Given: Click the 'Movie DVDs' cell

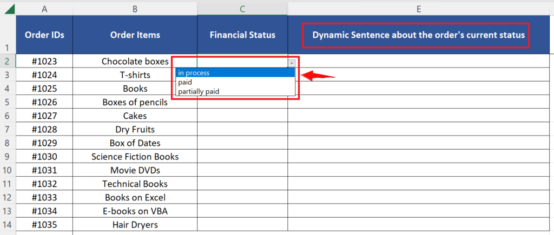Looking at the screenshot, I should [x=135, y=170].
